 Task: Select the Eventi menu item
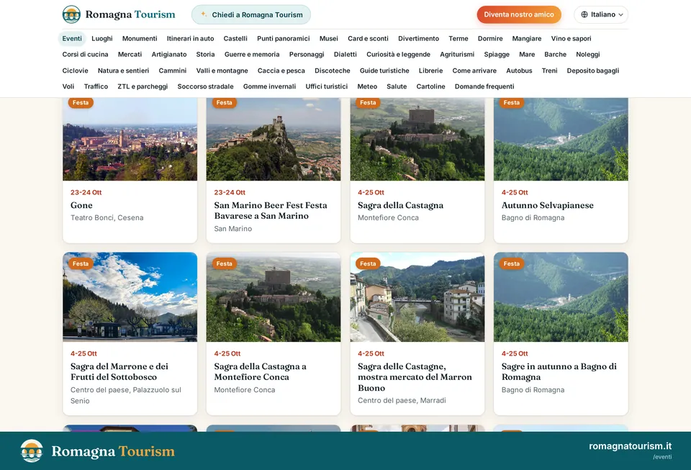pyautogui.click(x=72, y=39)
